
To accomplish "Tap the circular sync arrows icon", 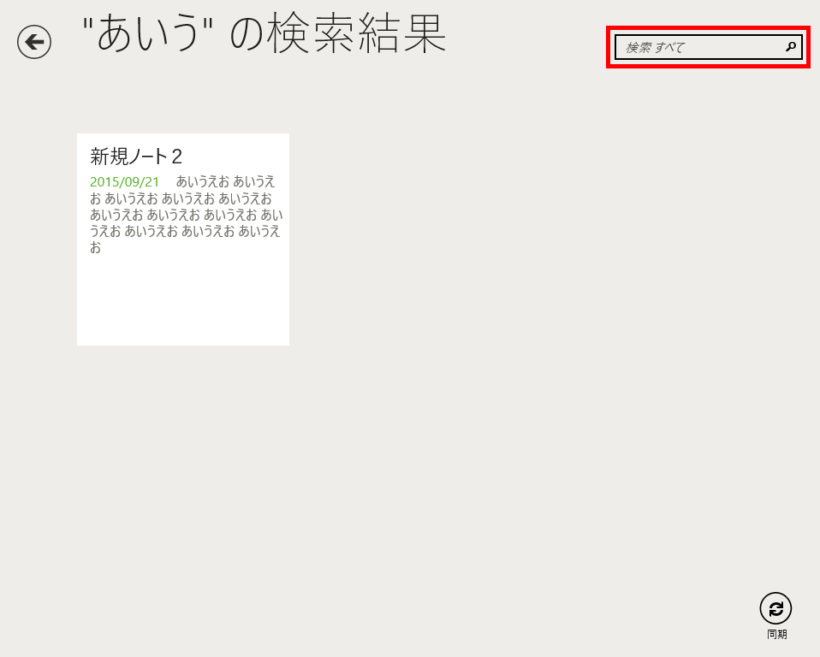I will tap(775, 608).
